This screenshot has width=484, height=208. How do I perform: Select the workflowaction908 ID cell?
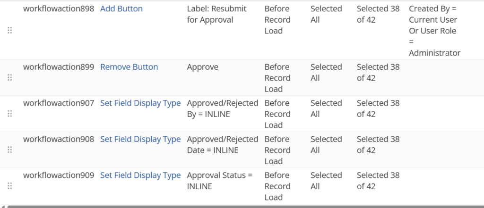pos(59,139)
